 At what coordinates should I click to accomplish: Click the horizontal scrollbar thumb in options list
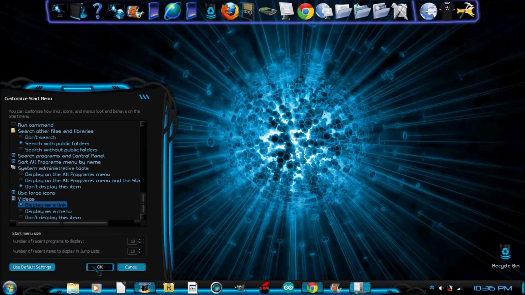point(62,223)
